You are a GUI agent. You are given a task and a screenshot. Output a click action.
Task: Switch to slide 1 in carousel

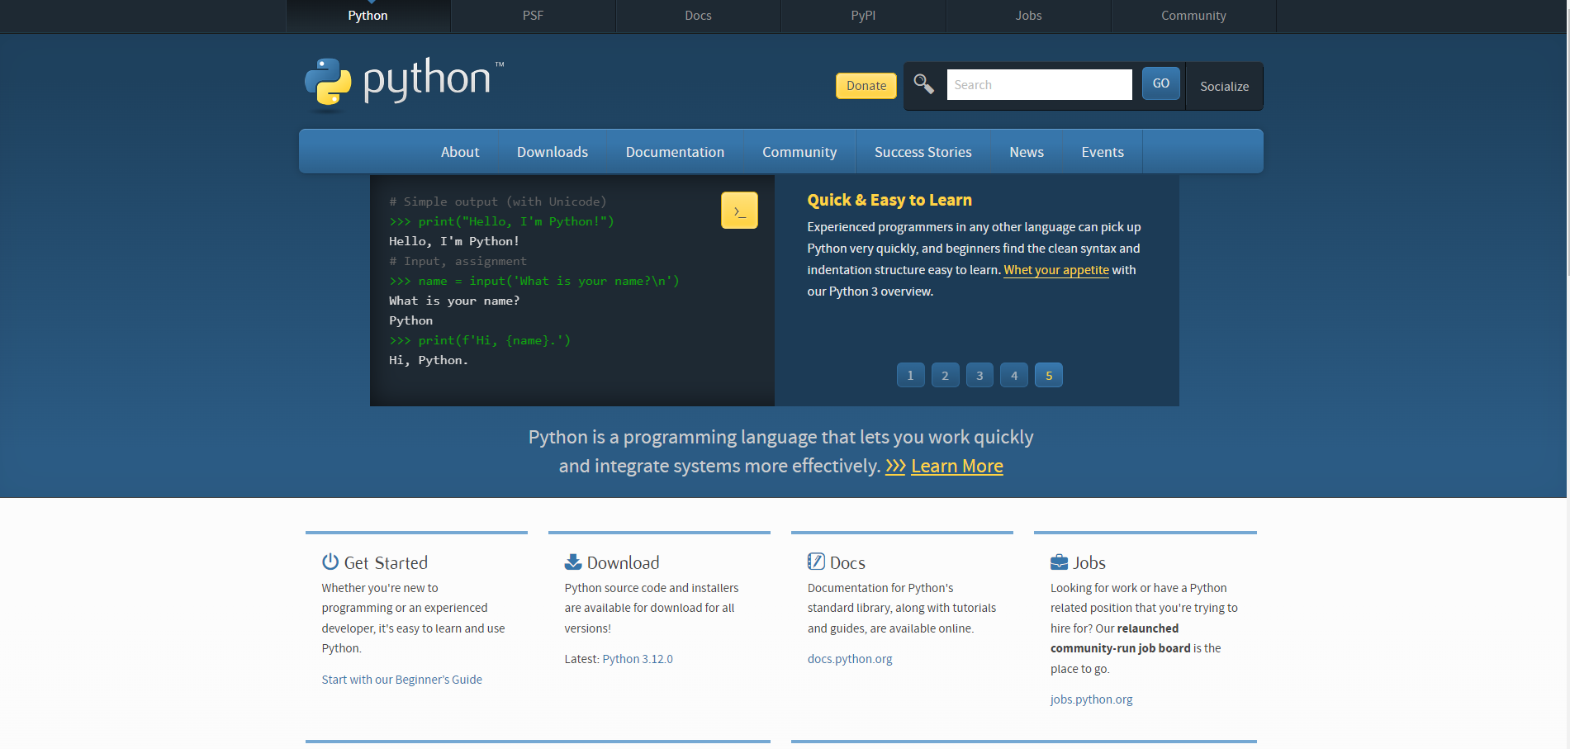click(x=910, y=376)
